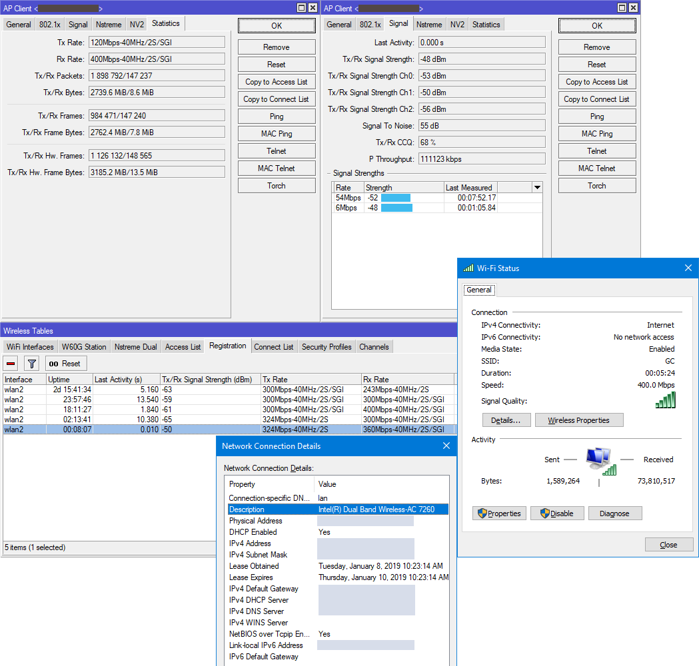
Task: Click the Properties button with shield icon
Action: click(x=499, y=513)
